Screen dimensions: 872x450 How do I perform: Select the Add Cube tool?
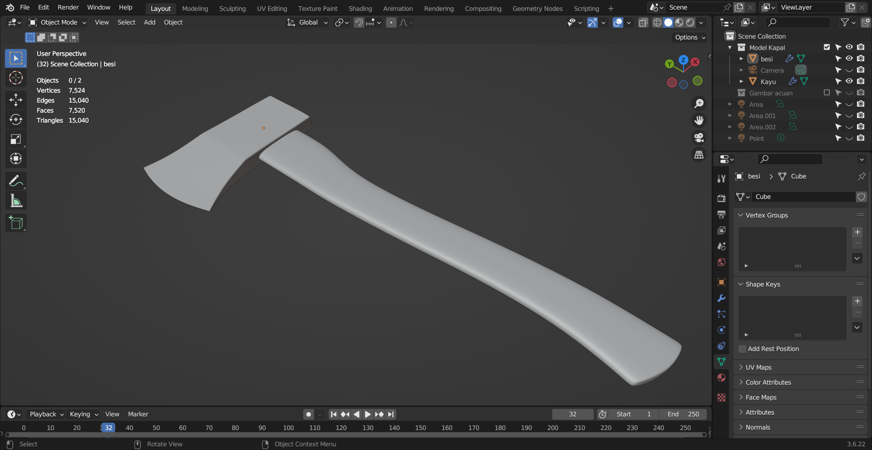tap(16, 223)
